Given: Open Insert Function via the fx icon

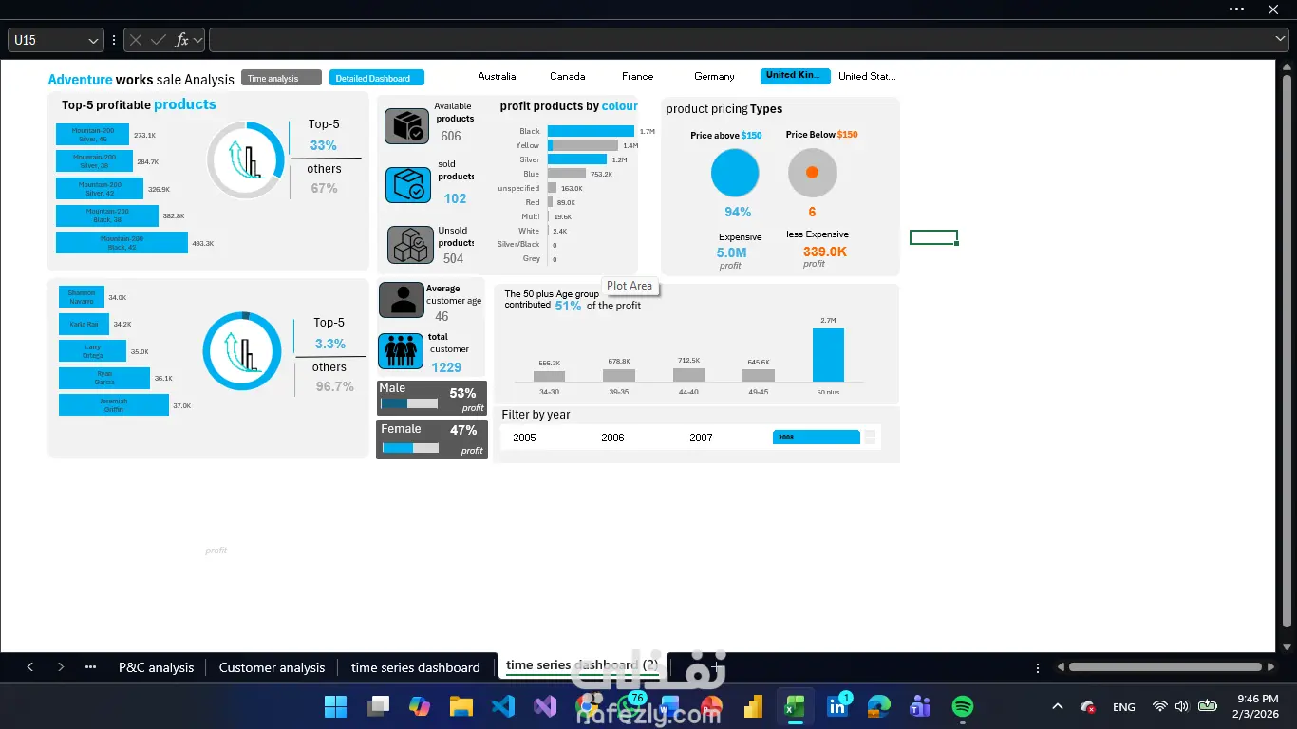Looking at the screenshot, I should [x=182, y=40].
